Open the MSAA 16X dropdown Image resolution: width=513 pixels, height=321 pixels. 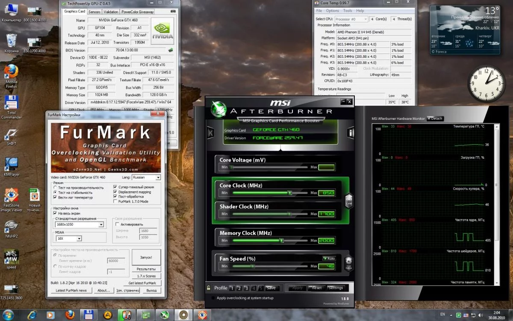[79, 238]
